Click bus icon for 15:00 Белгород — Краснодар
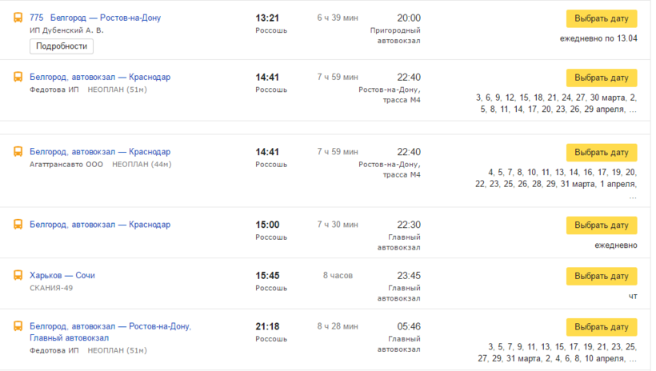Viewport: 656px width, 371px height. (17, 225)
